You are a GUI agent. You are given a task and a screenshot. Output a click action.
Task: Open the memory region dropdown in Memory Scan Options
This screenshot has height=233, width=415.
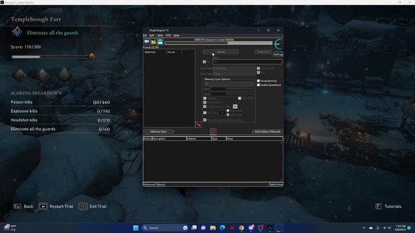pos(229,84)
